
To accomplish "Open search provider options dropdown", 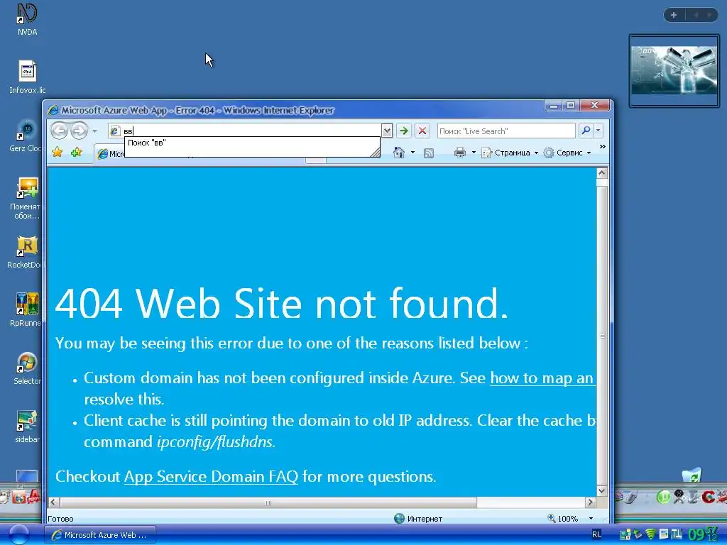I will (598, 131).
